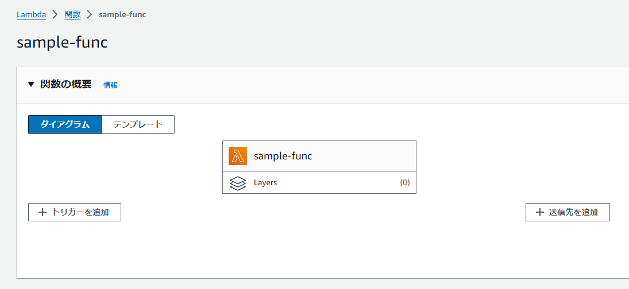Viewport: 629px width, 289px height.
Task: Click the トリガーを追加 button label
Action: point(80,212)
